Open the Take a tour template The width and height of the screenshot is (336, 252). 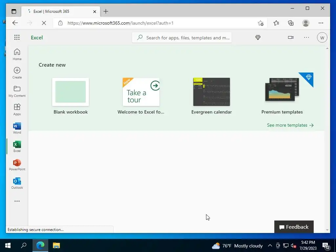(x=141, y=92)
